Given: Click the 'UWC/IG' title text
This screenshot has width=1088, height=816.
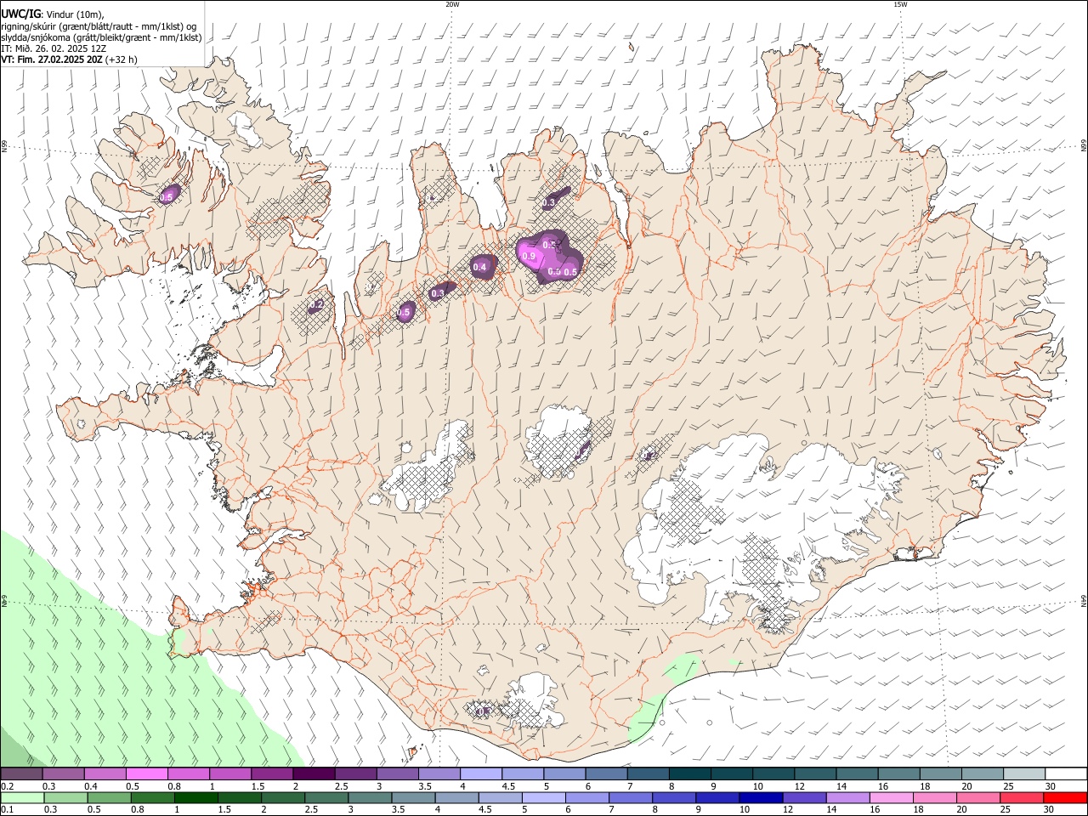Looking at the screenshot, I should [x=20, y=14].
